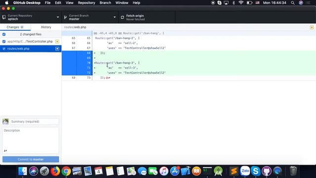Click the Wi-Fi status icon

[x=241, y=3]
